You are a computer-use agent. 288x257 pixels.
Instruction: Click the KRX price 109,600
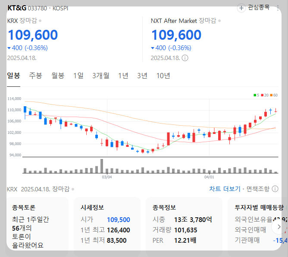pos(33,35)
